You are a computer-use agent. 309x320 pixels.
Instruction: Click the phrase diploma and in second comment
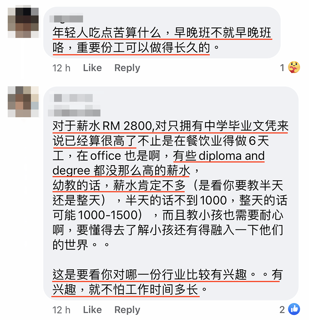coord(232,156)
